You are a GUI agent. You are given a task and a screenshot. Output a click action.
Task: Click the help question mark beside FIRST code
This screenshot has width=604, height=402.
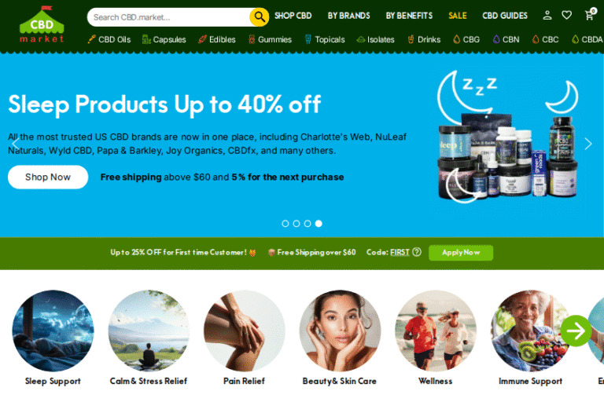(x=416, y=252)
